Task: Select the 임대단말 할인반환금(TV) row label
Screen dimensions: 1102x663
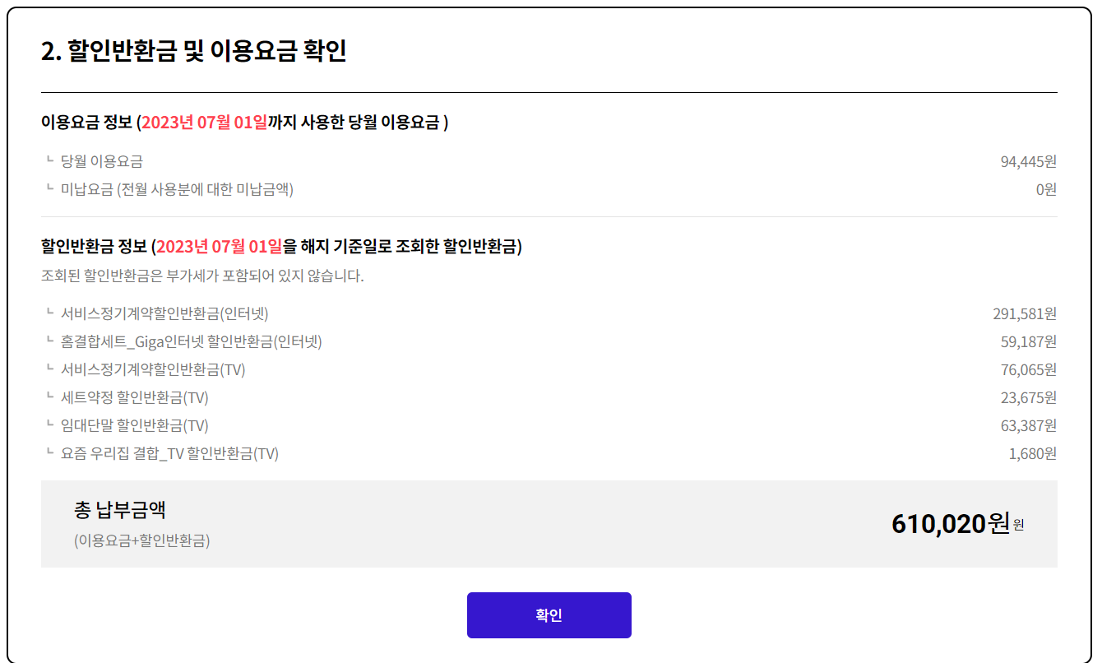Action: 134,425
